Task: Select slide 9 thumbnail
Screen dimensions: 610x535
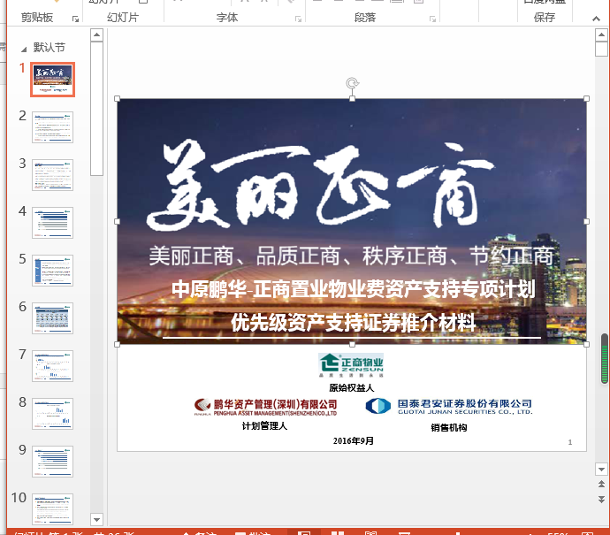Action: point(52,462)
